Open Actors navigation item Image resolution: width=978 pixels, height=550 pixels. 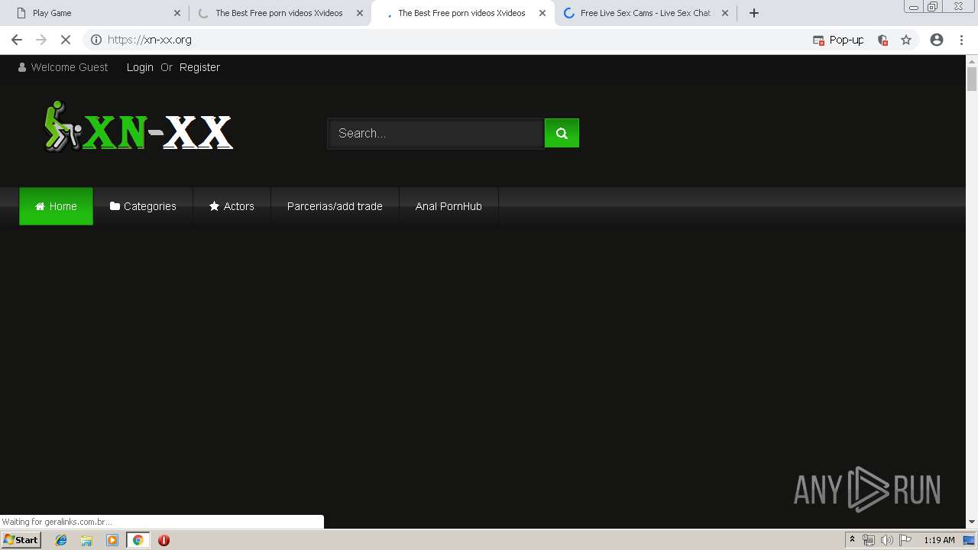(x=232, y=206)
